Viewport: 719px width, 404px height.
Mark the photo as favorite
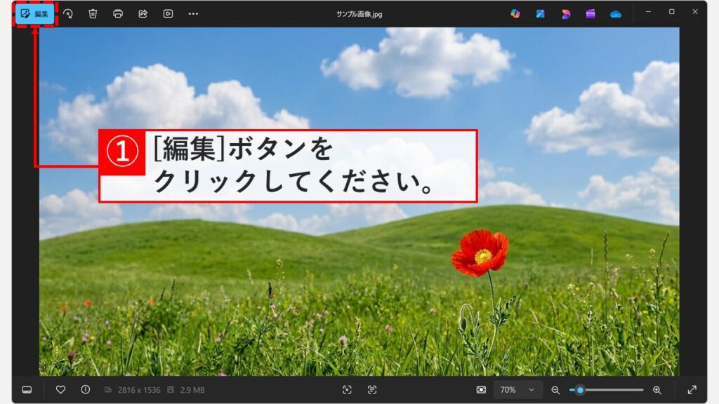click(x=60, y=391)
